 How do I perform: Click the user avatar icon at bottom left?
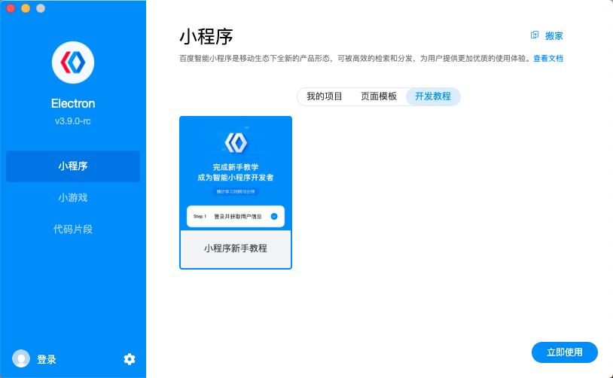[21, 358]
